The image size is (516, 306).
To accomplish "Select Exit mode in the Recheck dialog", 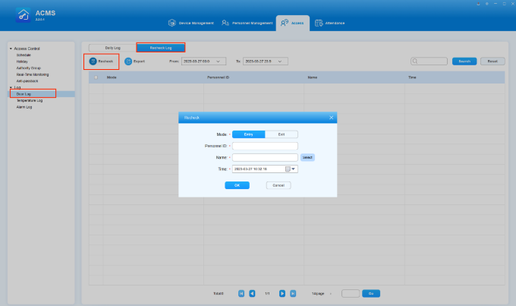I will click(282, 134).
